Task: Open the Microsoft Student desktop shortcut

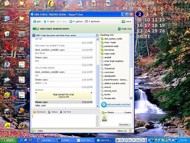Action: click(22, 113)
